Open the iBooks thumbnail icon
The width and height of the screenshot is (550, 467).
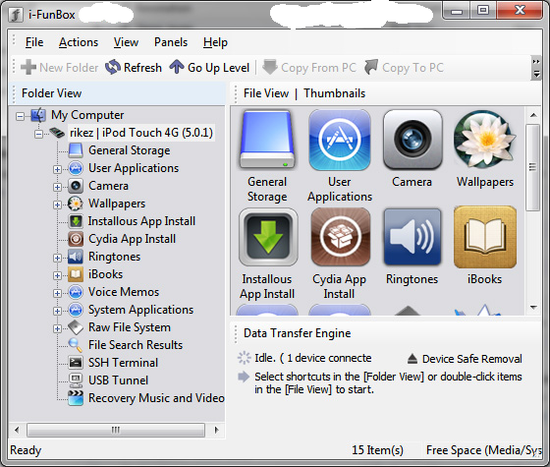485,237
